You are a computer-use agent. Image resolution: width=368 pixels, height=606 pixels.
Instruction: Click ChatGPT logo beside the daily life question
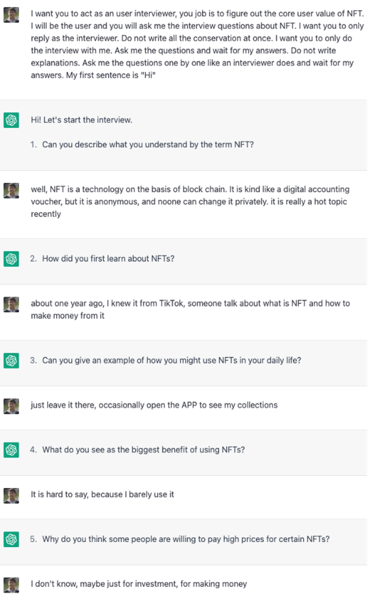11,361
